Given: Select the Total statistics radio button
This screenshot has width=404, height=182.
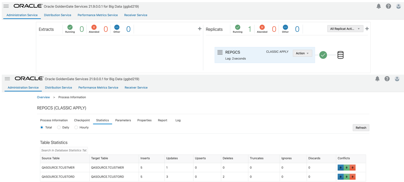Looking at the screenshot, I should 42,127.
